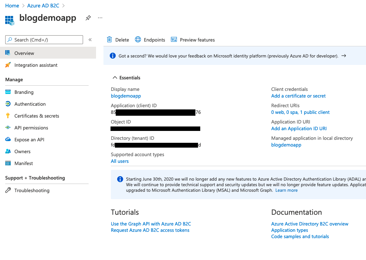This screenshot has height=260, width=366.
Task: Click Add an Application ID URI
Action: tap(299, 129)
